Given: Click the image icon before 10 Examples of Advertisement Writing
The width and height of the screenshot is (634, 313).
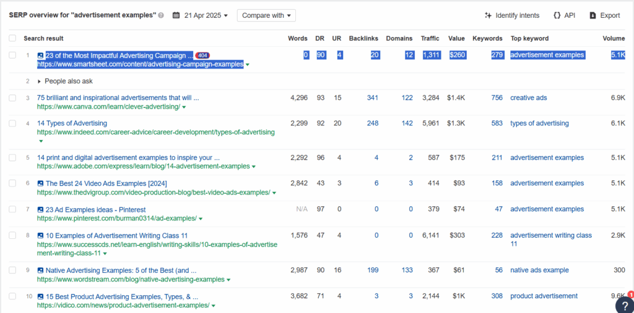Looking at the screenshot, I should [x=40, y=236].
